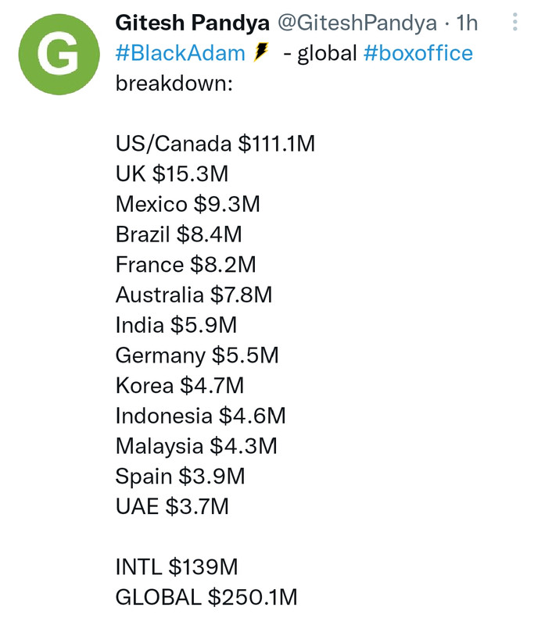This screenshot has width=545, height=625.
Task: Click the 1h tweet timestamp
Action: (467, 23)
